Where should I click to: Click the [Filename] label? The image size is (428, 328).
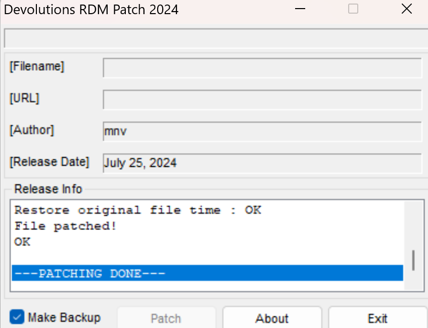[x=37, y=66]
